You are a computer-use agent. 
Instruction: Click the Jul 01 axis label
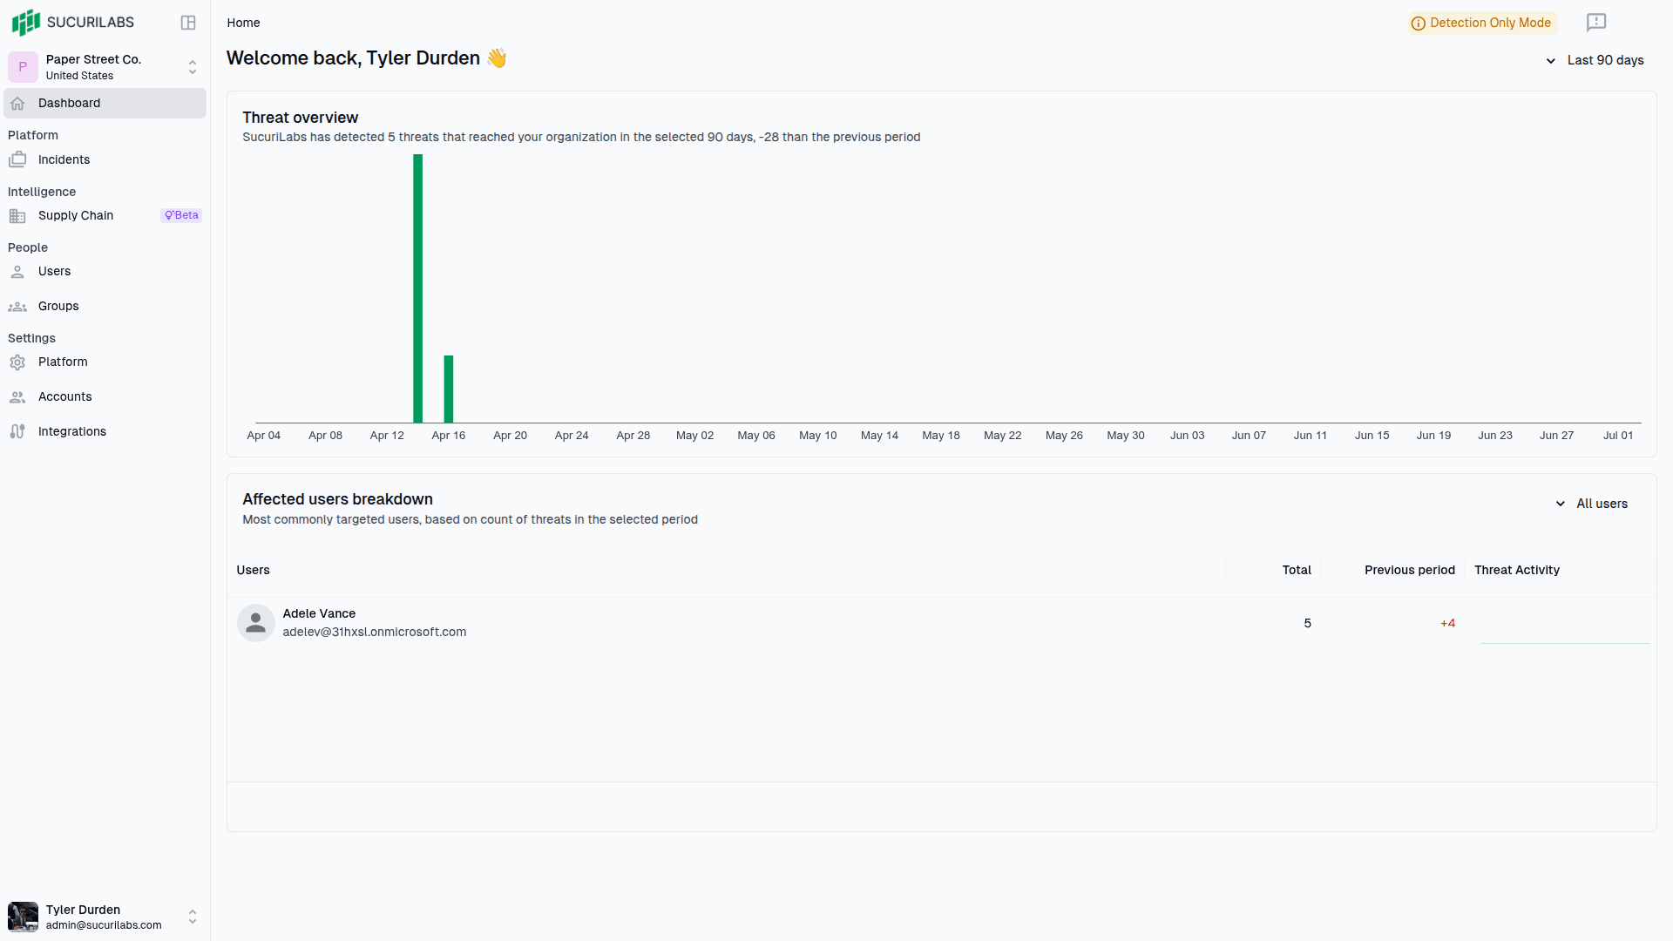point(1618,436)
